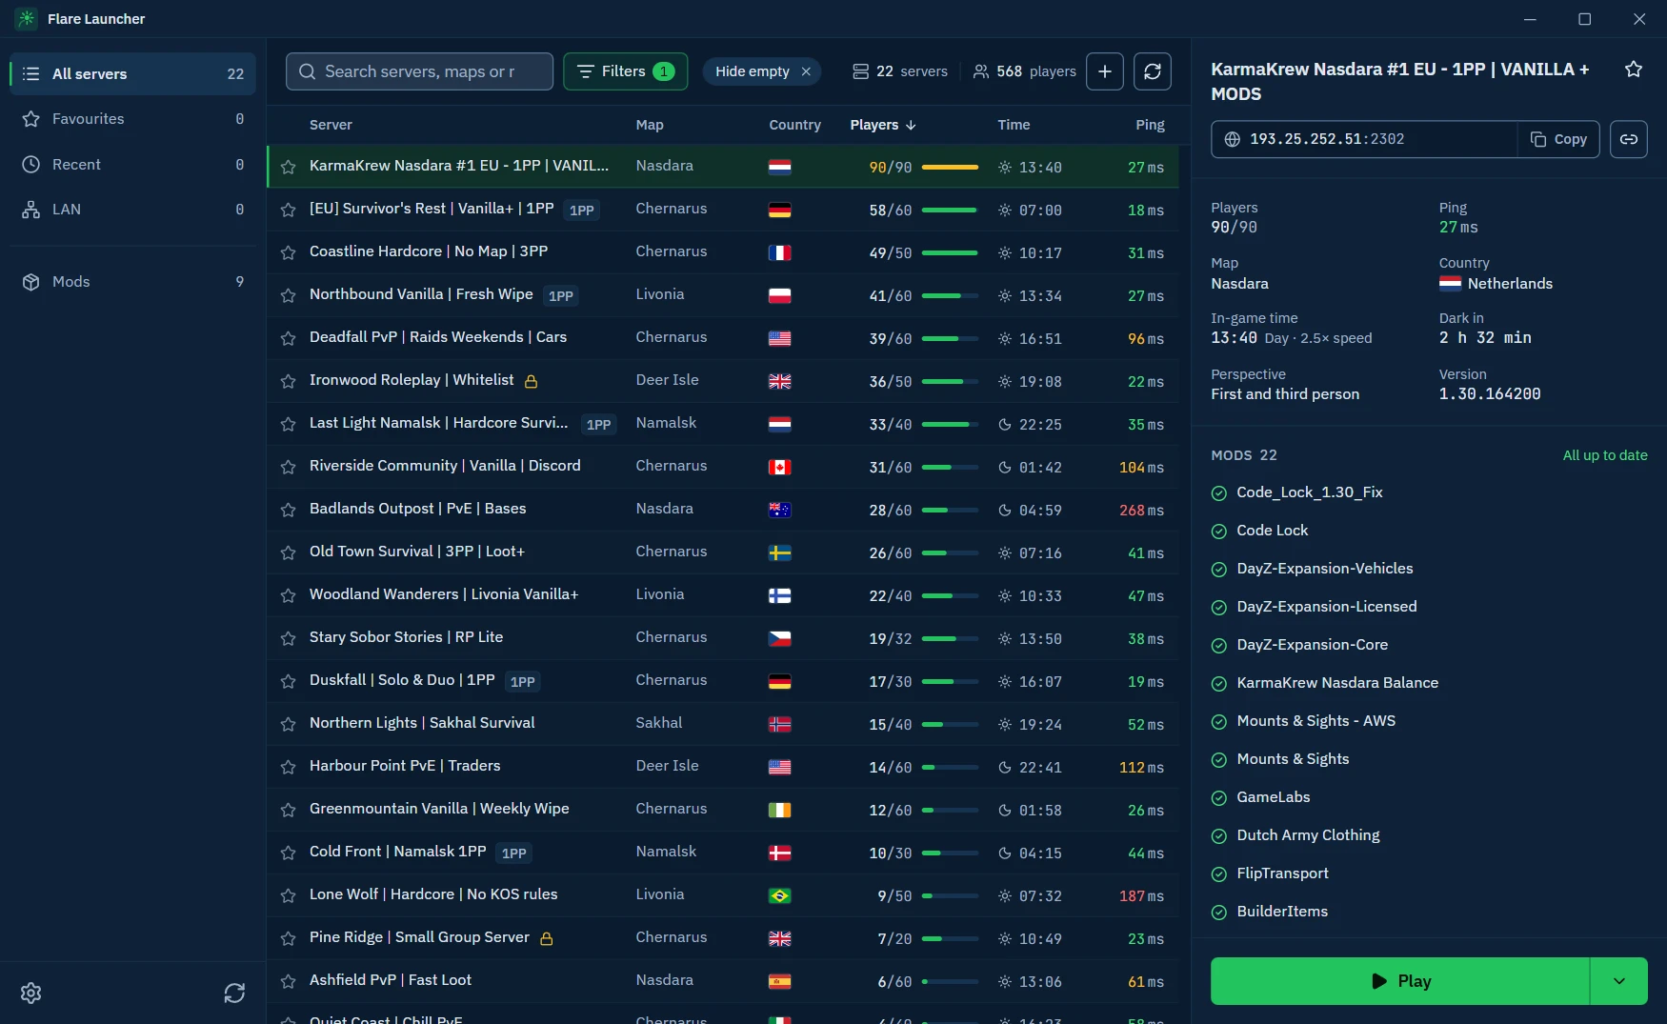Select the Northern Lights Sakhal Survival row
This screenshot has width=1667, height=1024.
tap(723, 724)
